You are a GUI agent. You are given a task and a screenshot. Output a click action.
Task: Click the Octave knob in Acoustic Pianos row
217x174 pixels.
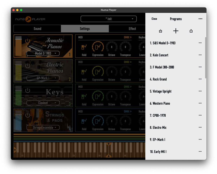[x=111, y=47]
